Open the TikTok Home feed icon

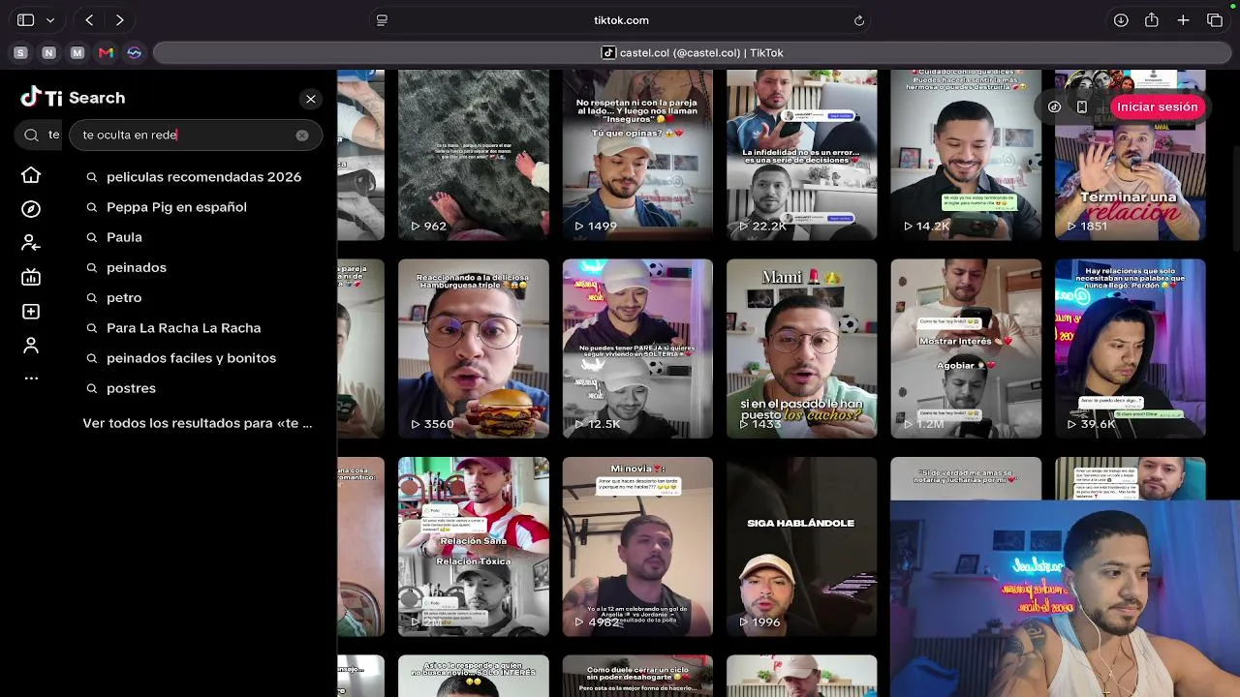point(31,175)
